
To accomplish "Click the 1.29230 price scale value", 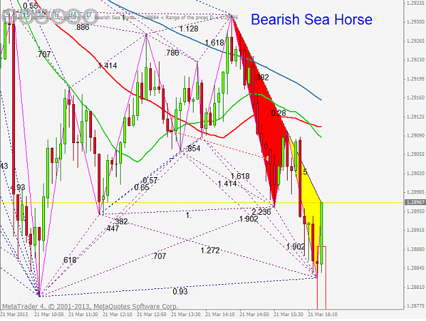I will 415,60.
